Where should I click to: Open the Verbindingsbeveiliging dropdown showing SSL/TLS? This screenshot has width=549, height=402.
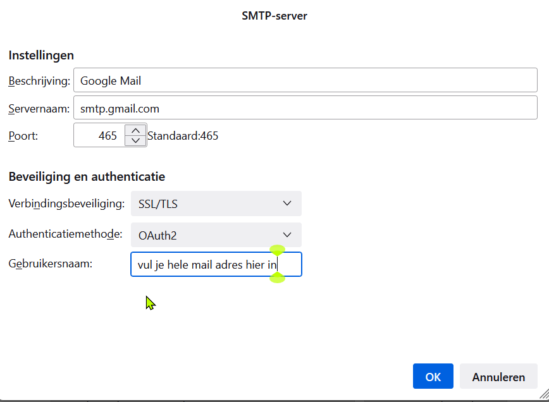(216, 204)
